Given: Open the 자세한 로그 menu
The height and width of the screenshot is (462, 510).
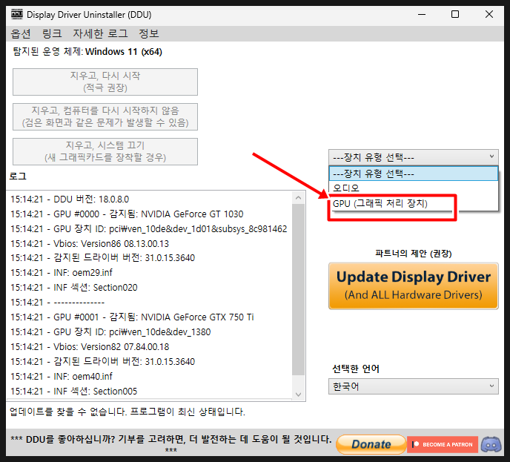Looking at the screenshot, I should coord(100,33).
